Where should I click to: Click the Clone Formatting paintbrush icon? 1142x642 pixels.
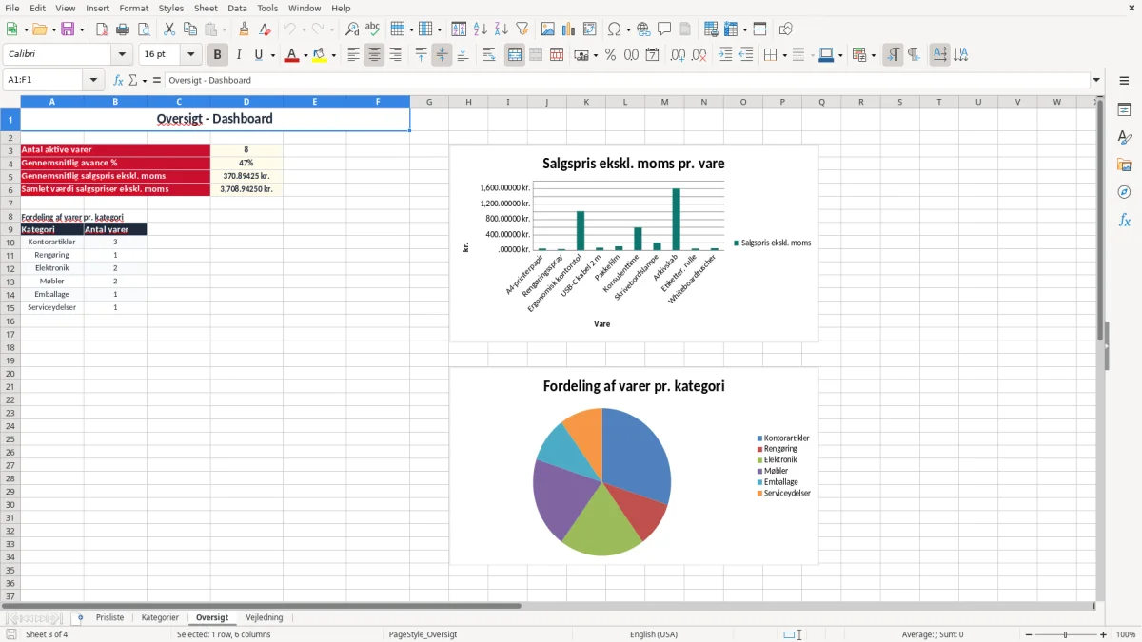tap(245, 29)
